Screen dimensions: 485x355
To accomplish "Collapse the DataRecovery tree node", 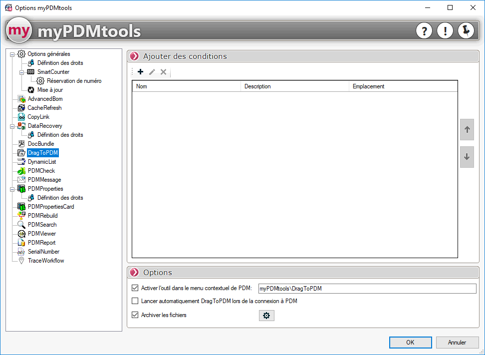I will click(12, 126).
